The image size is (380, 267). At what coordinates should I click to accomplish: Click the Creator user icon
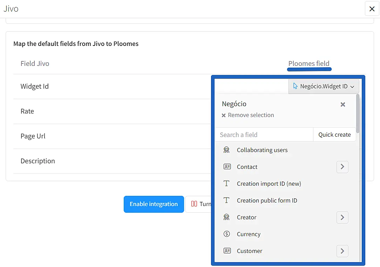coord(226,217)
